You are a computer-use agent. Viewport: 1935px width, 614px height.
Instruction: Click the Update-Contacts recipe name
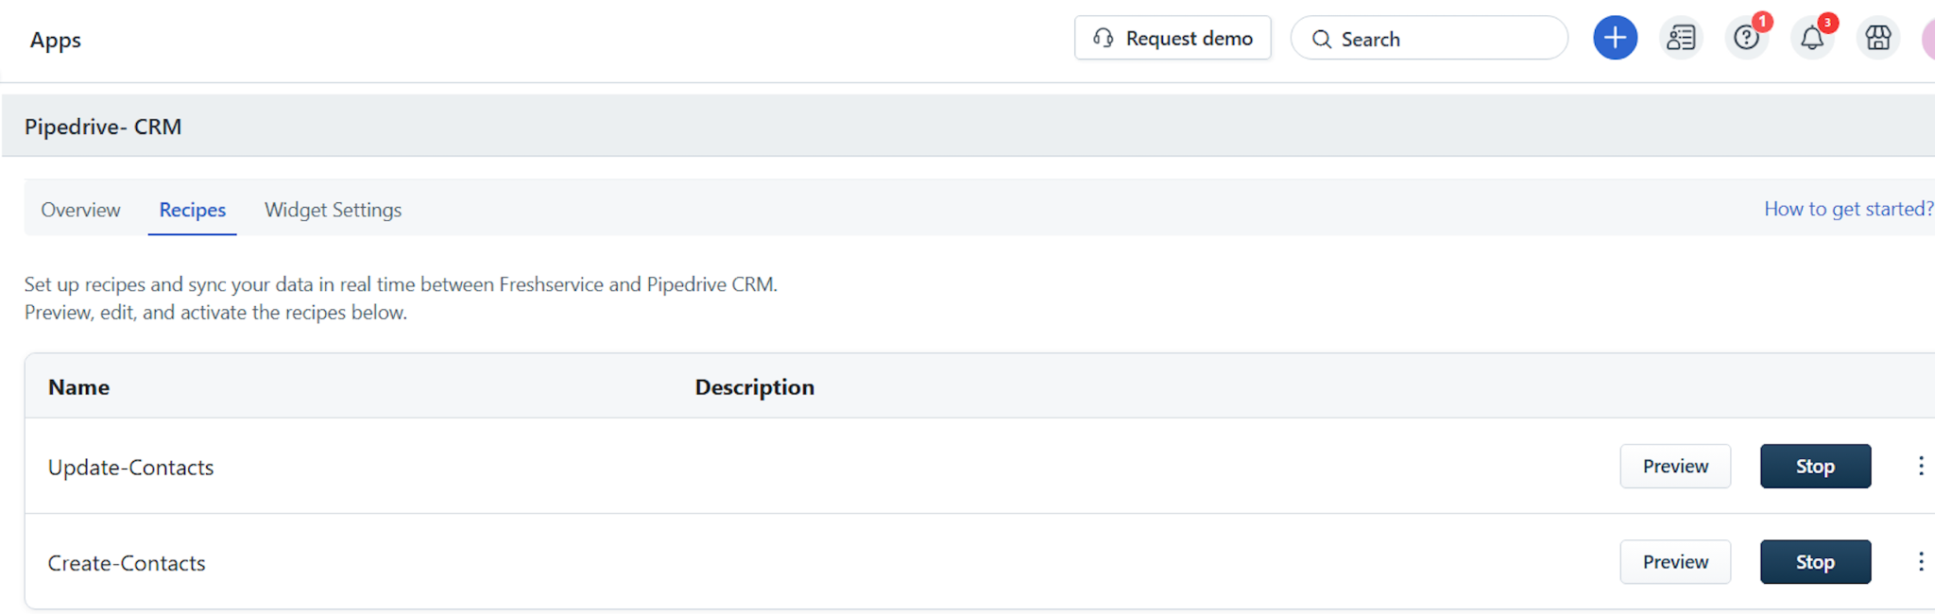(130, 468)
